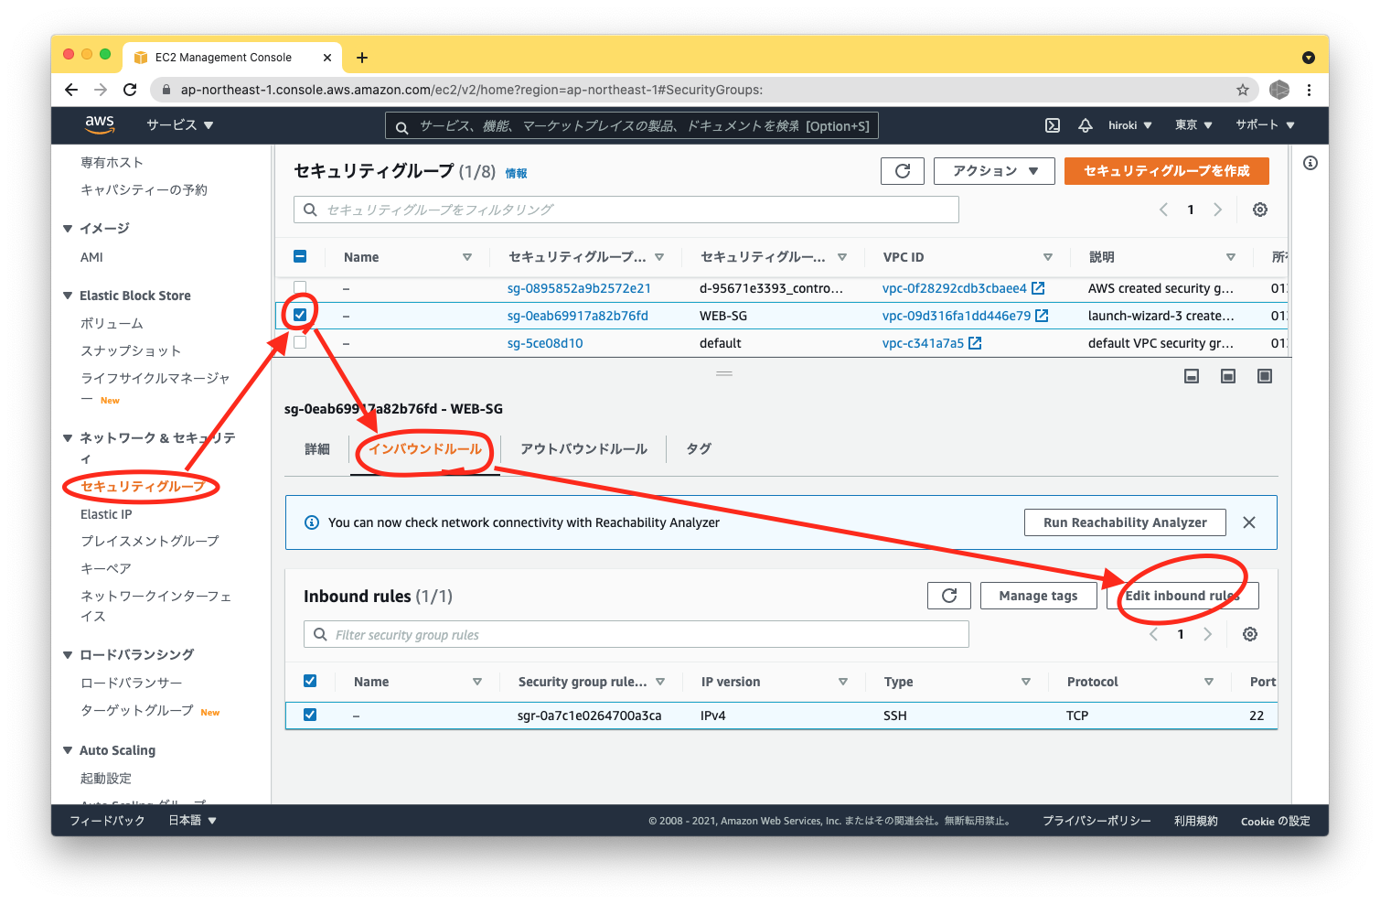This screenshot has width=1380, height=904.
Task: Close the EC2 Management Console tab
Action: (x=327, y=58)
